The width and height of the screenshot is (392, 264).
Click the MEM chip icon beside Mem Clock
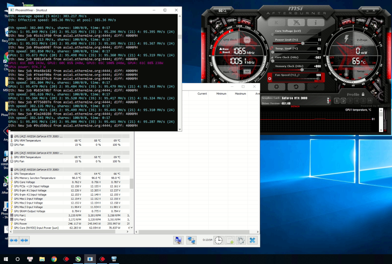pos(247,72)
